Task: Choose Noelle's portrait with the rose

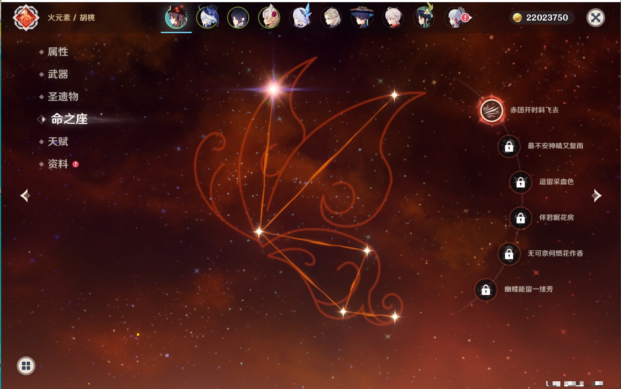Action: point(269,18)
